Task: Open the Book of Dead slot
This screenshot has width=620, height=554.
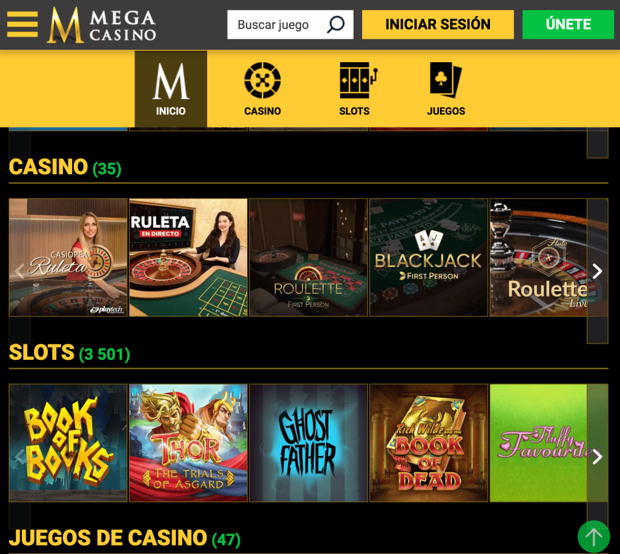Action: click(x=429, y=443)
